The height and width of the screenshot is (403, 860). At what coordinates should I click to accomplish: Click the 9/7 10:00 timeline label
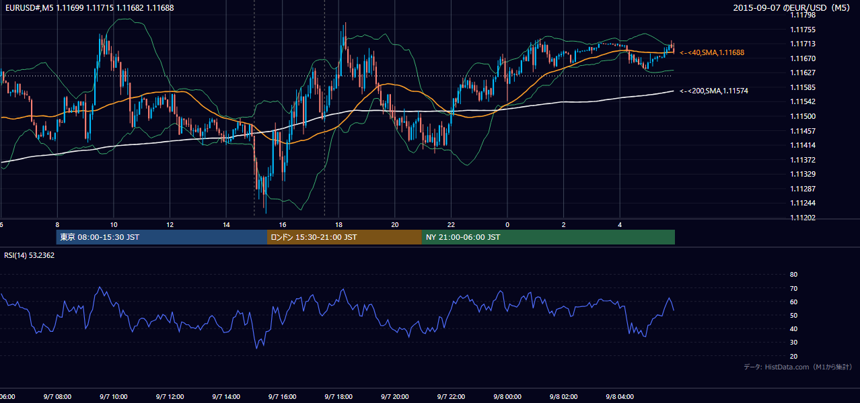(114, 397)
